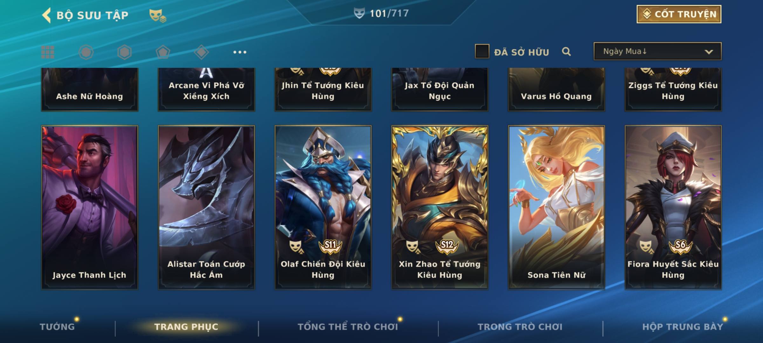This screenshot has width=763, height=343.
Task: Open the Hộp Trưng Bày tab
Action: pos(683,326)
